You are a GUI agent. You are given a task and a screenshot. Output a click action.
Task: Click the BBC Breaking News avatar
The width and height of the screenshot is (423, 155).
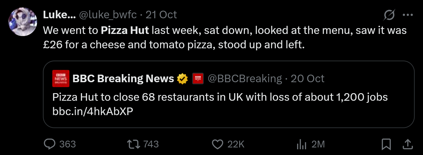click(x=61, y=78)
